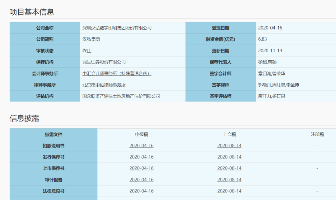This screenshot has height=200, width=336.
Task: Click the 签字会计师 label cell
Action: click(x=221, y=74)
